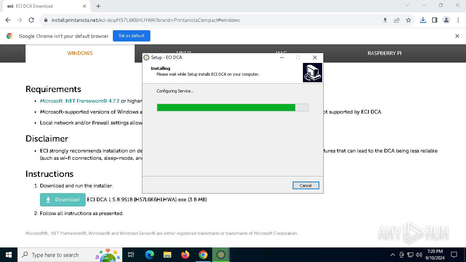This screenshot has height=262, width=466.
Task: Show hidden system tray icons
Action: [392, 255]
